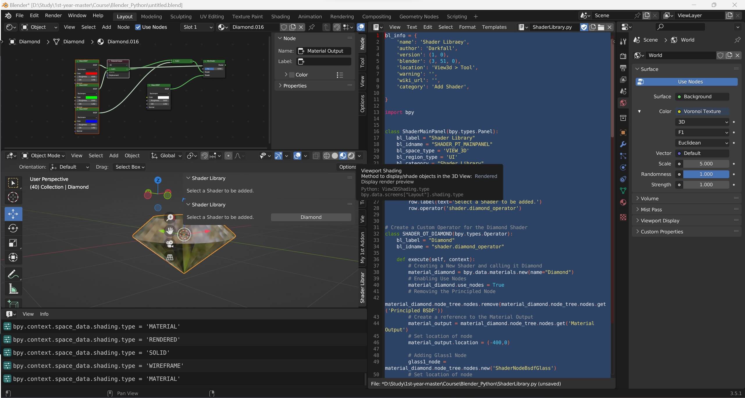Viewport: 745px width, 398px height.
Task: Switch viewport shading to Wireframe mode
Action: tap(327, 156)
